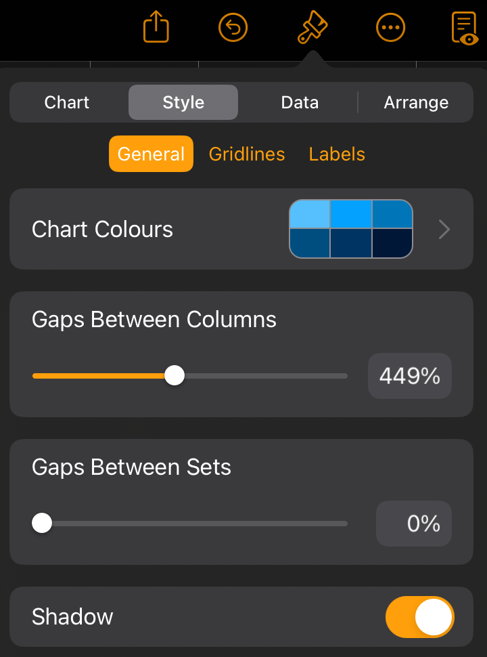Open the More options ellipsis icon
This screenshot has width=487, height=657.
[x=390, y=28]
